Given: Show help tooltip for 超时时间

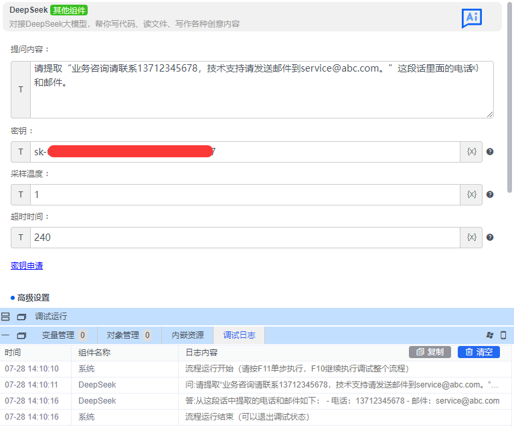Looking at the screenshot, I should [490, 237].
